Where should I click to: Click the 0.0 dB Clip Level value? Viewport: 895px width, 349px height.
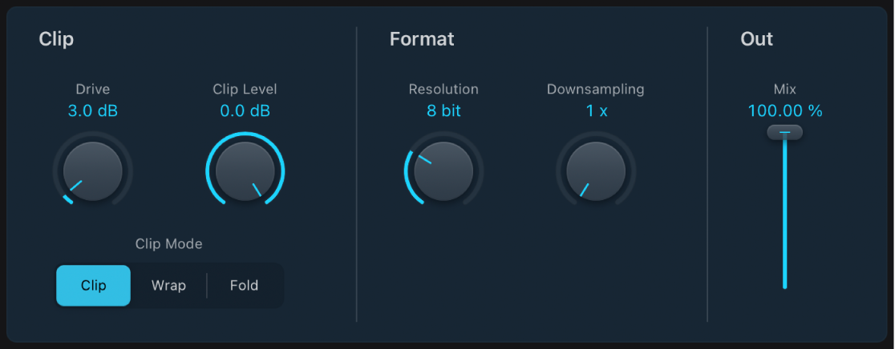point(245,111)
